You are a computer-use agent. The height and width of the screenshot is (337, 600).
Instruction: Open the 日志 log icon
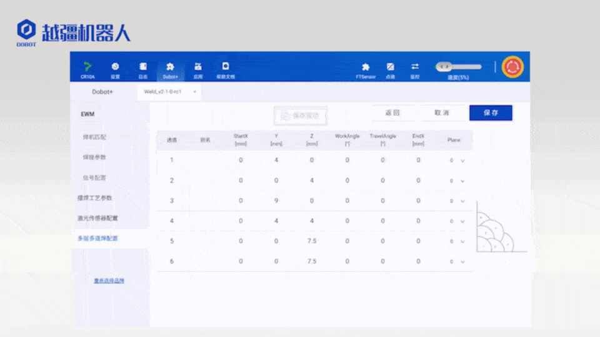point(143,67)
